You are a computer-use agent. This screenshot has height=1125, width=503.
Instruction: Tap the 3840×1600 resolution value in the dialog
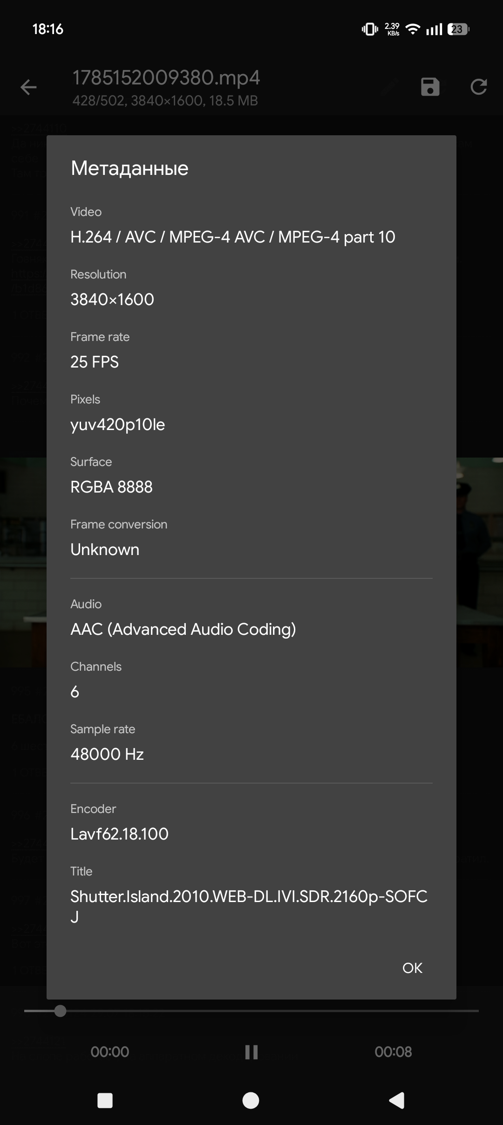point(112,299)
